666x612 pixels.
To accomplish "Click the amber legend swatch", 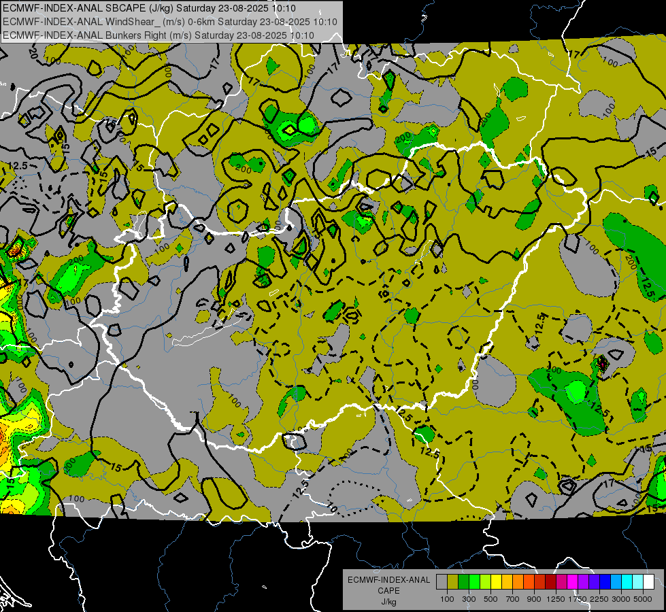I will (507, 582).
